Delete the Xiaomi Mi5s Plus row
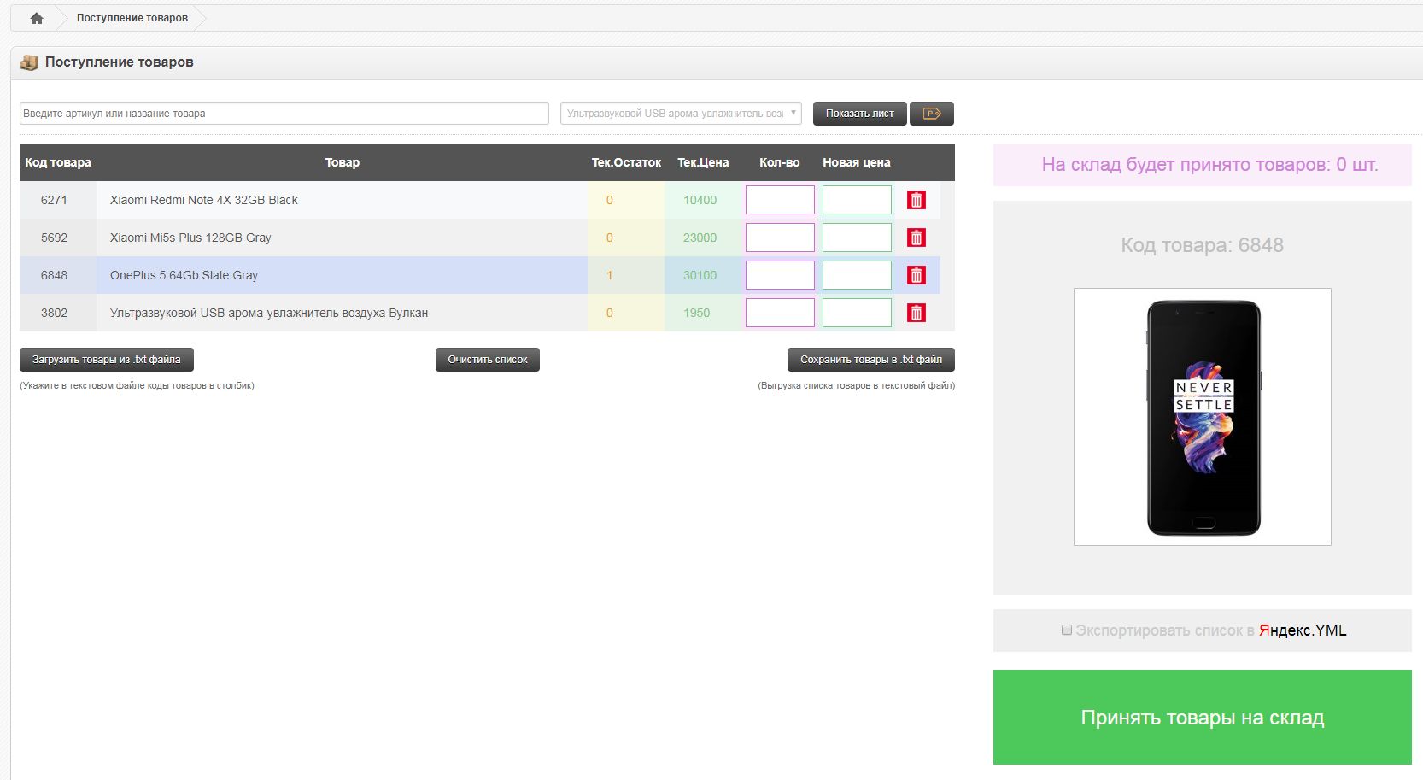The image size is (1423, 780). point(916,238)
